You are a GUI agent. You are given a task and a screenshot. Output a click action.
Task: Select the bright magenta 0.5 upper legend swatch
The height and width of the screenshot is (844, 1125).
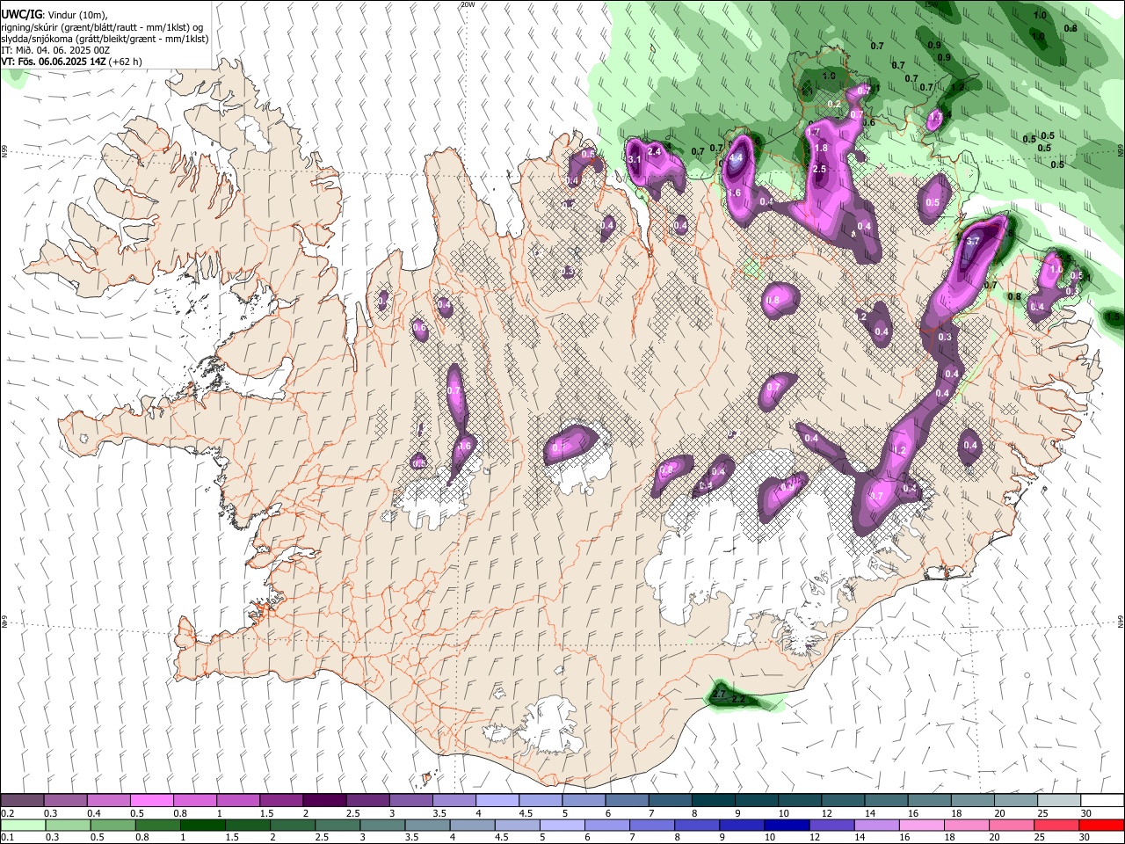[151, 801]
